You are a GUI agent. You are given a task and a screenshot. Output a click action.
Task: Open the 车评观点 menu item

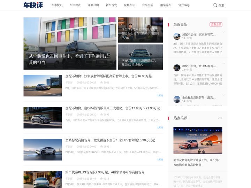(75, 5)
